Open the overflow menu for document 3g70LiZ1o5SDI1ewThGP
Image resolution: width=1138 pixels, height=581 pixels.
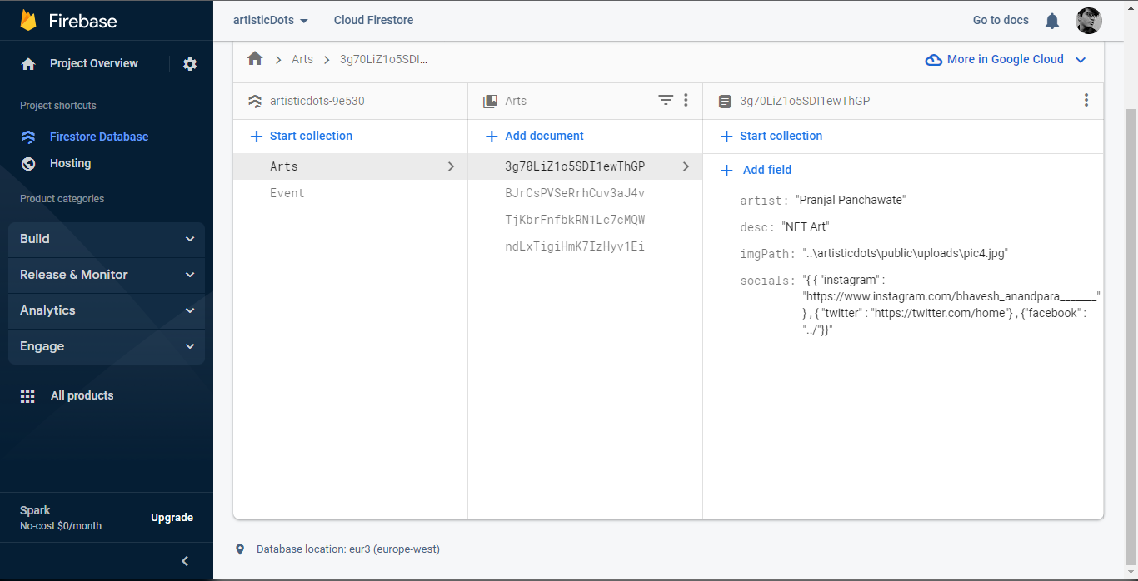(x=1086, y=100)
